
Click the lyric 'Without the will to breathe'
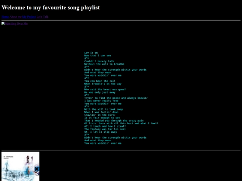coord(104,64)
